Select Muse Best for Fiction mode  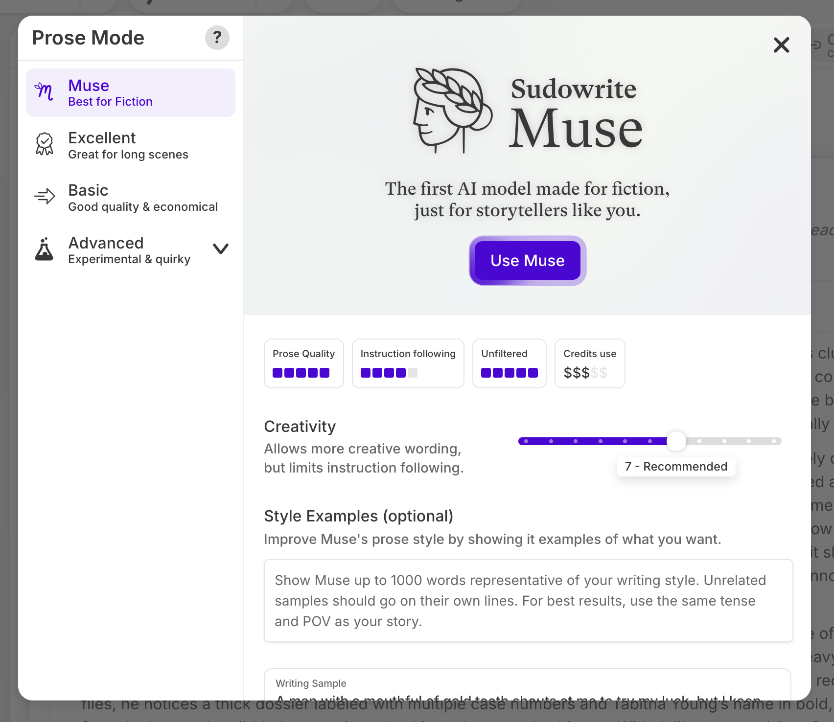point(130,93)
